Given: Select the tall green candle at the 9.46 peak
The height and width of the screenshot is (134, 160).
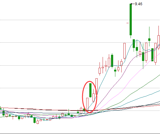Looking at the screenshot, I should coord(131,19).
